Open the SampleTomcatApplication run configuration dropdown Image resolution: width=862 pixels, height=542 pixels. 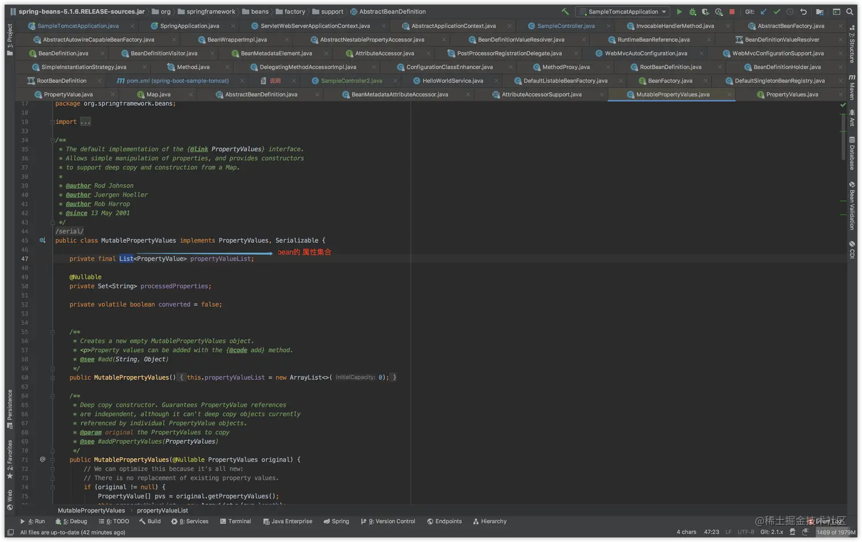tap(623, 11)
